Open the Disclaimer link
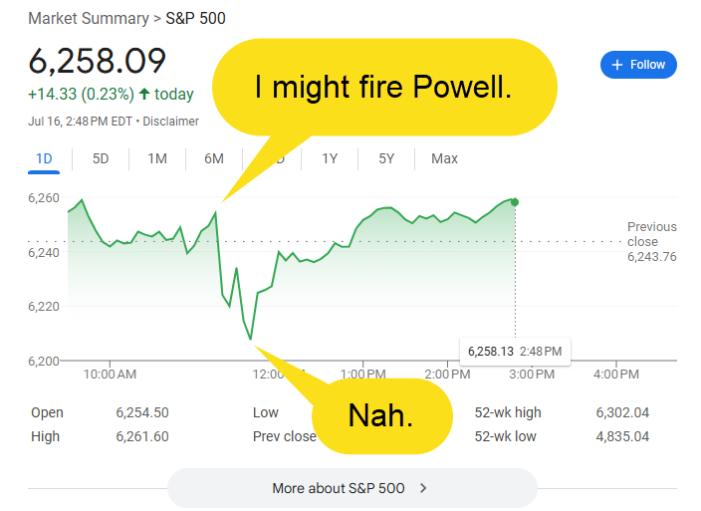701x511 pixels. click(171, 122)
